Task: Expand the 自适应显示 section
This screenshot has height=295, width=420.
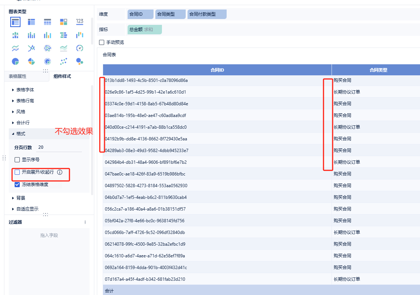Action: [x=25, y=209]
